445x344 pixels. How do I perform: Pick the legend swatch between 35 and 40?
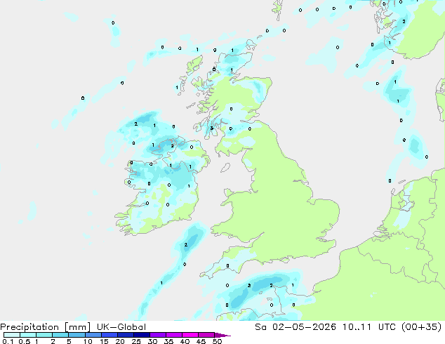(173, 335)
